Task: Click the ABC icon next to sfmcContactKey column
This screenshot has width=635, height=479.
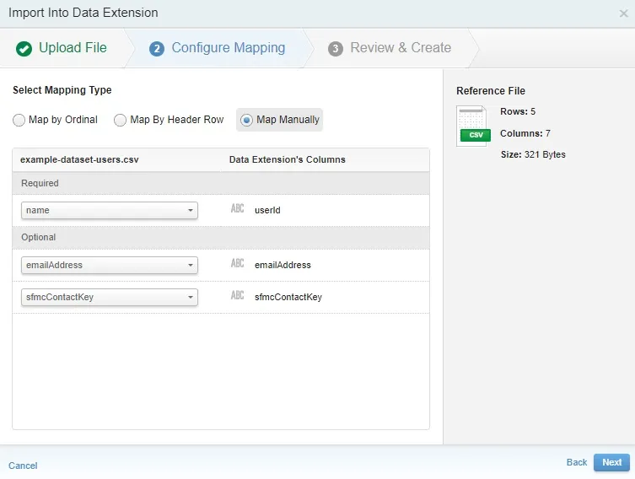Action: (238, 297)
